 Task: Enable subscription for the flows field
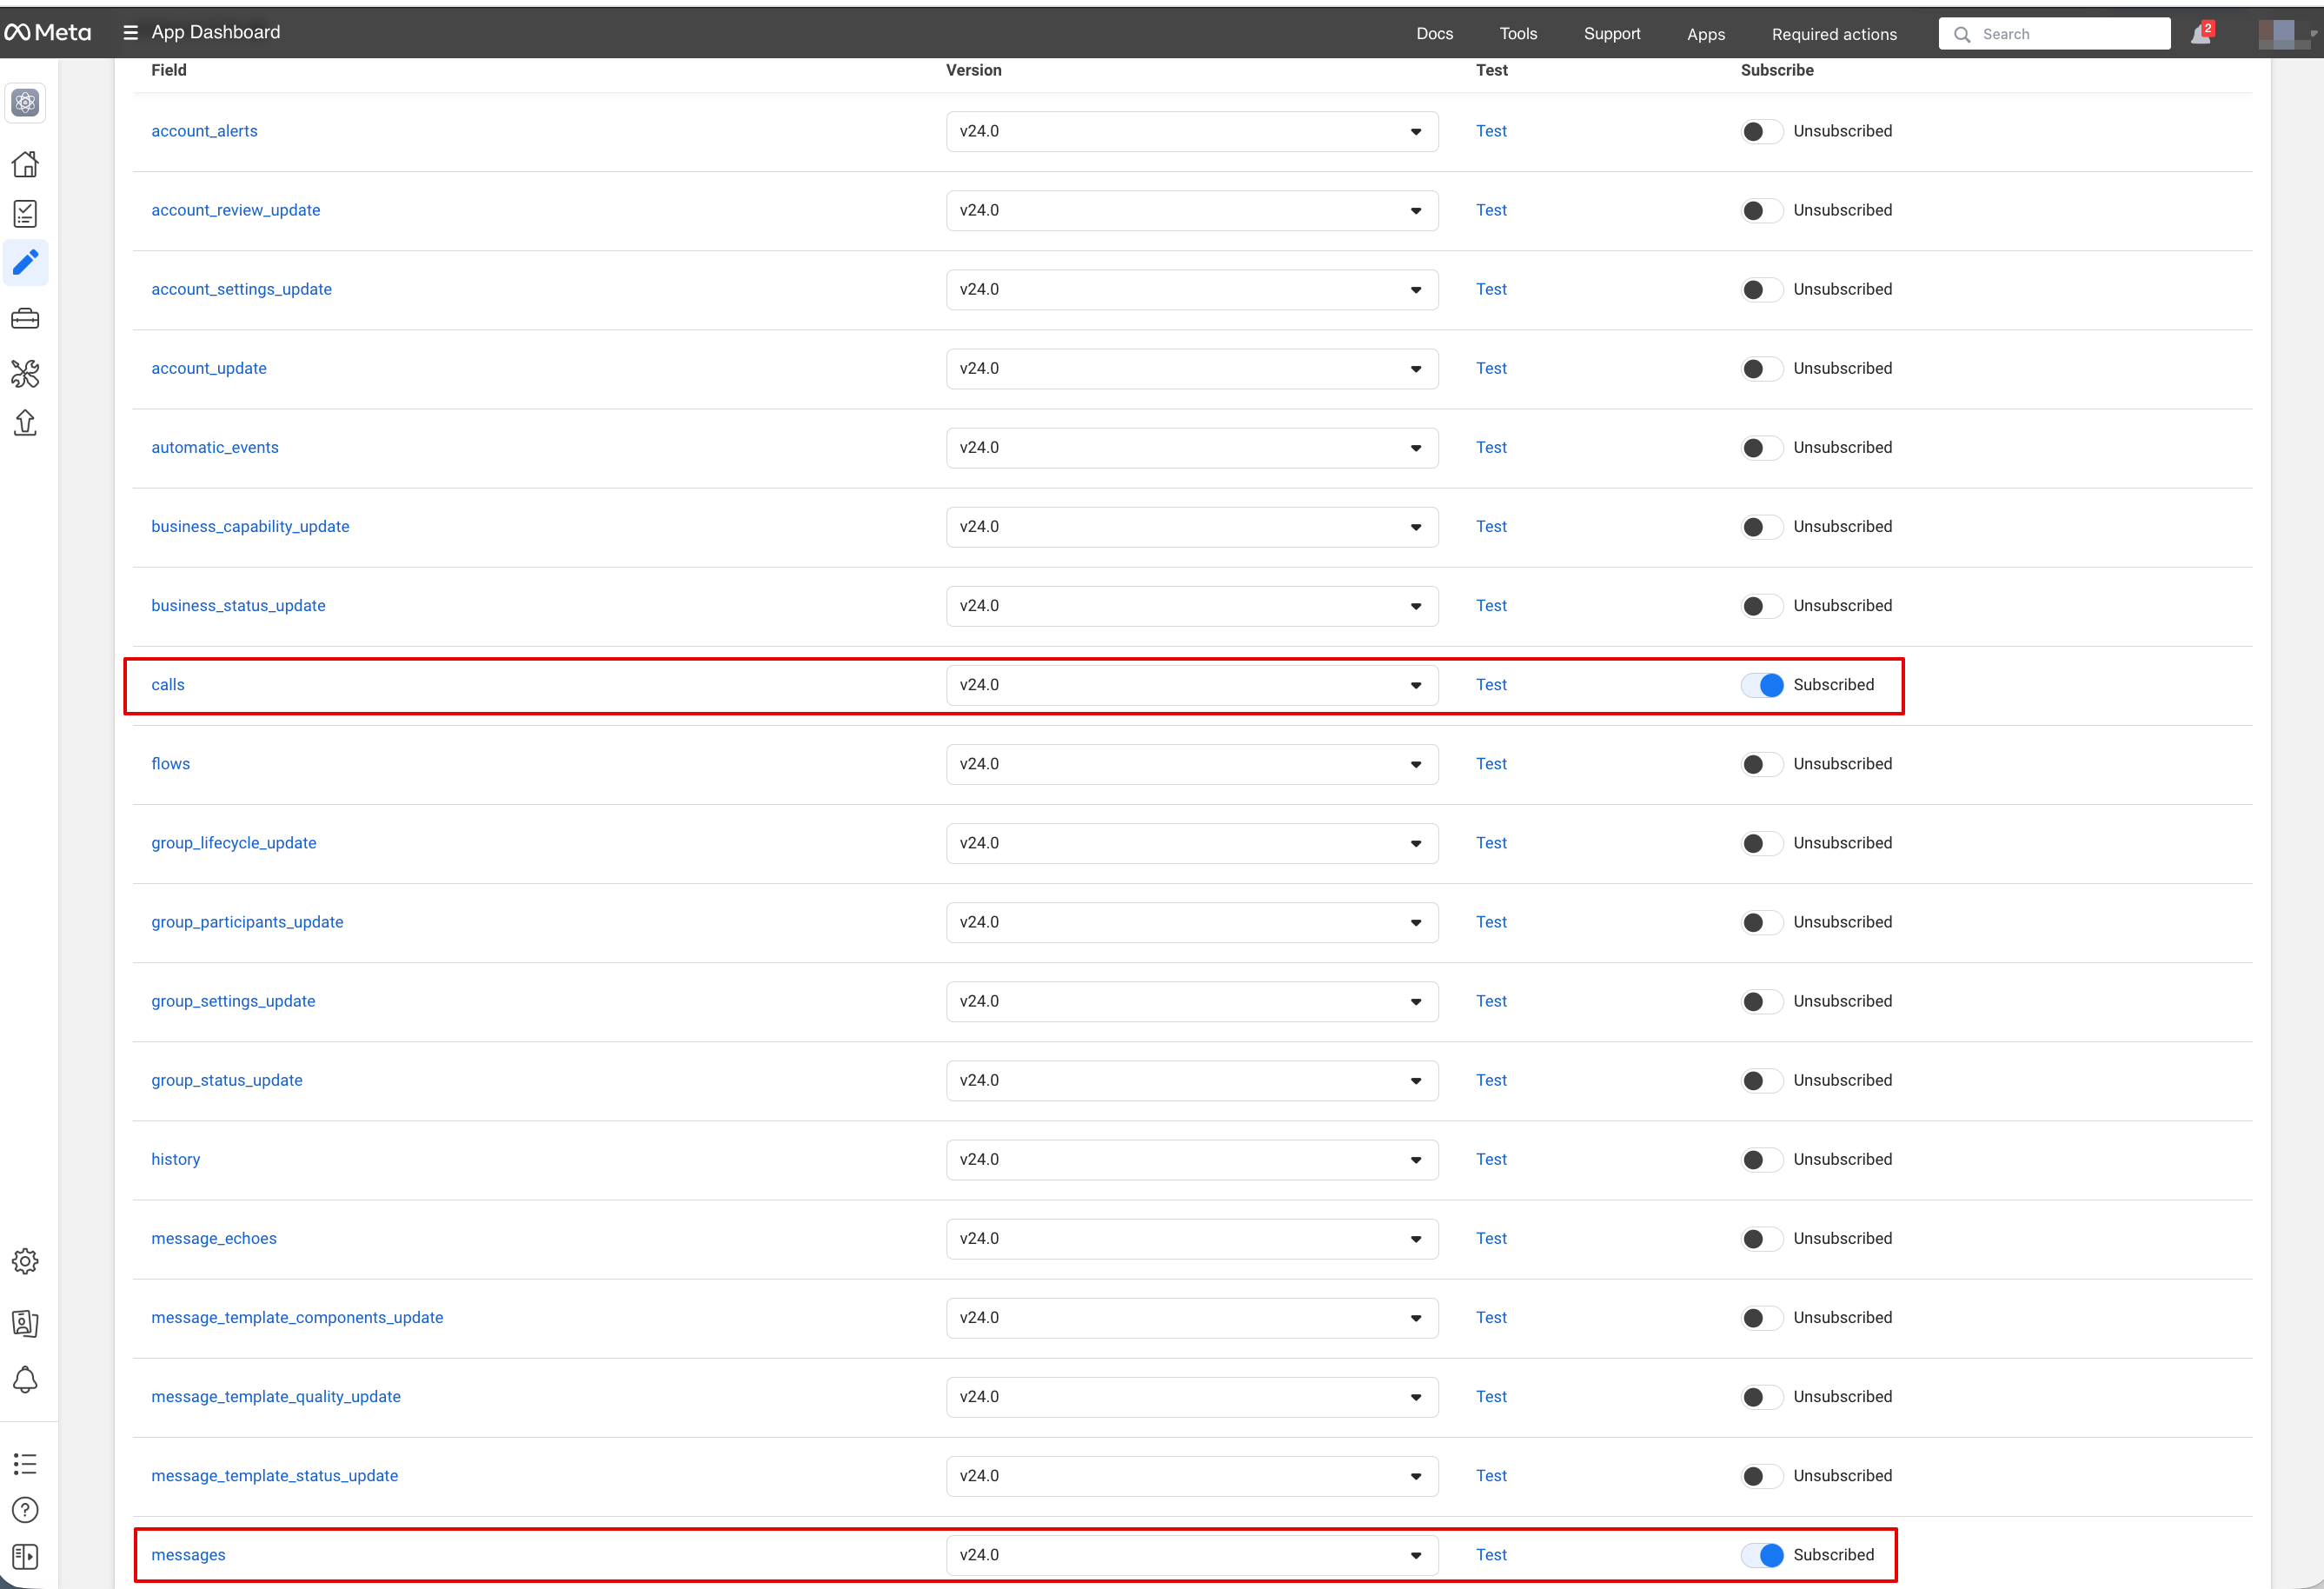pyautogui.click(x=1761, y=764)
